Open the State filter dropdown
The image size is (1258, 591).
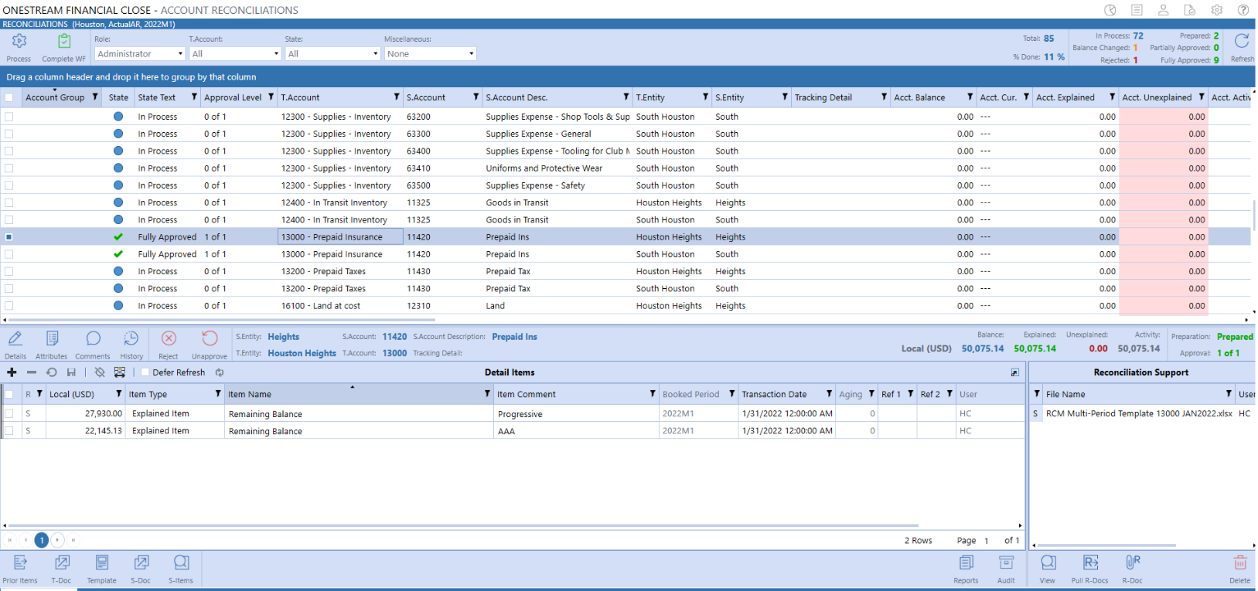click(x=332, y=53)
